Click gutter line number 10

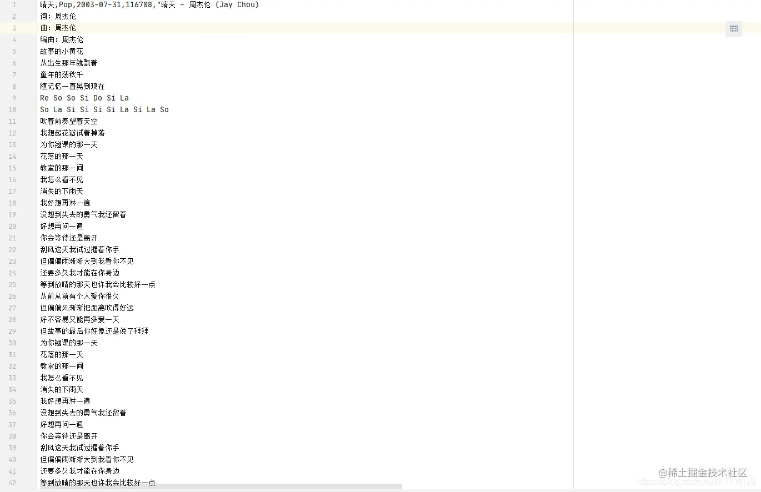click(x=12, y=109)
